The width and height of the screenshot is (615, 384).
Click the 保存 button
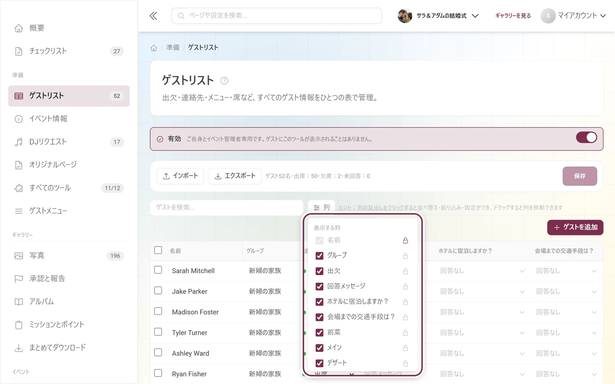(x=580, y=176)
